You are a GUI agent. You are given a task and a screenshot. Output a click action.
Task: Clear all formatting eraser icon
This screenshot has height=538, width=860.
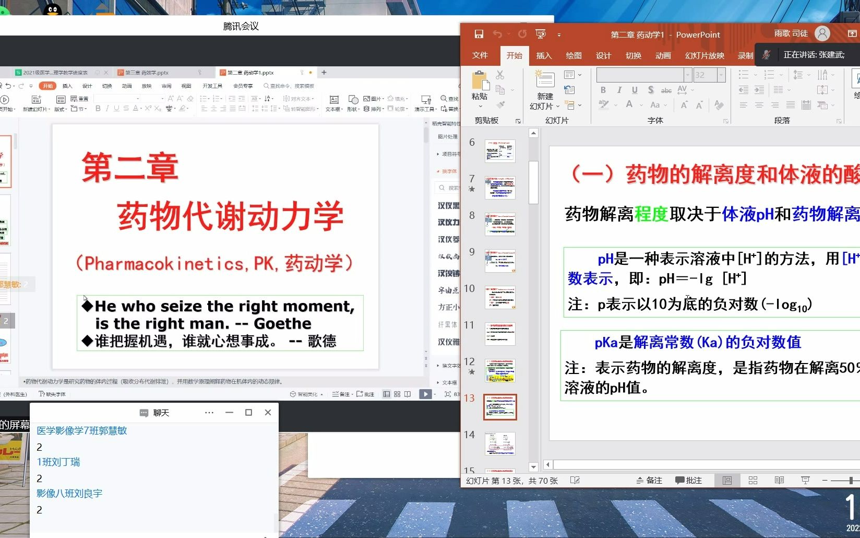[719, 105]
